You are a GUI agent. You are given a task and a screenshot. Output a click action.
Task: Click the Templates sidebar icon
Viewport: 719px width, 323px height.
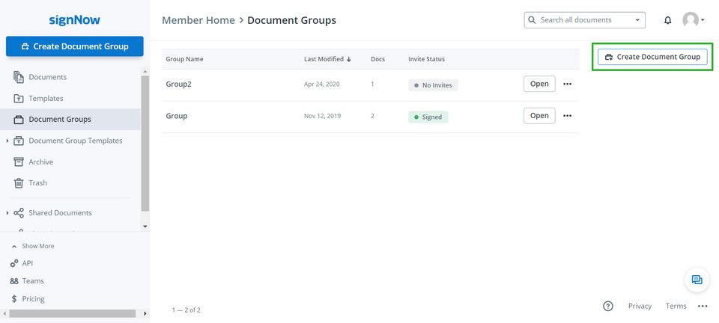[19, 99]
